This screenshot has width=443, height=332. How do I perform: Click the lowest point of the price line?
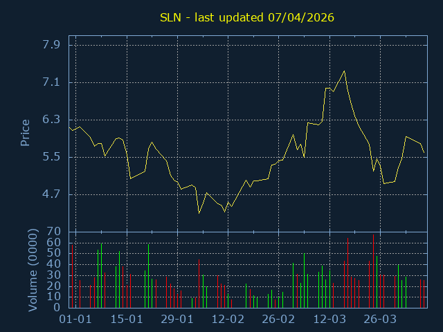click(199, 212)
